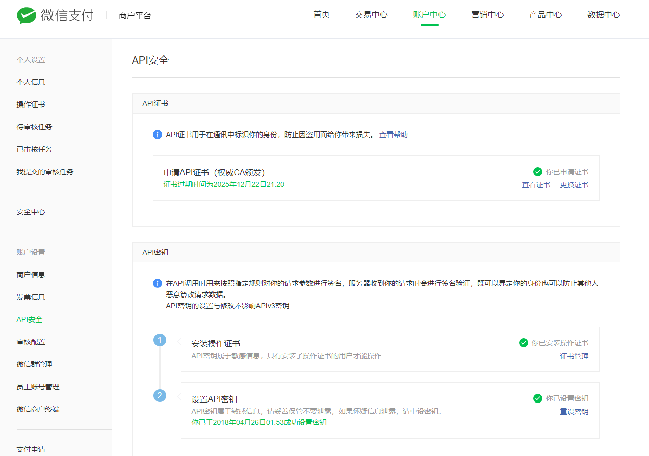
Task: Go to 微信群管理 sidebar item
Action: click(34, 364)
